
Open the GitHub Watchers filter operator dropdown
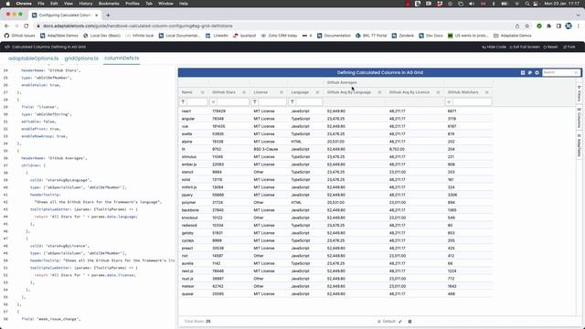tap(449, 101)
